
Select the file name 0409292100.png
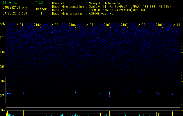pyautogui.click(x=15, y=8)
